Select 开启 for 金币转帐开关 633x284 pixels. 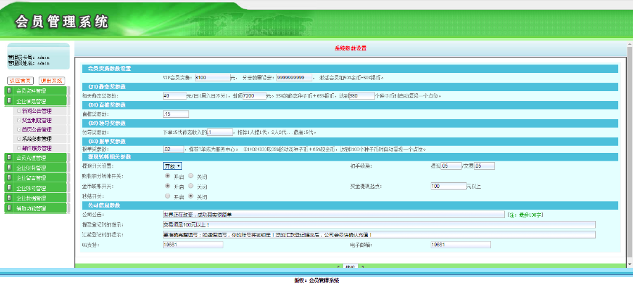coord(167,187)
